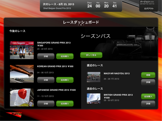The image size is (162, 121).
Task: Click 詳細 for Singapore Grand Prix 2013
Action: tap(46, 56)
